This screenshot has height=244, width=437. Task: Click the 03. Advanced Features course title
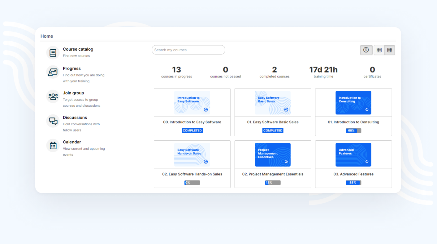(353, 174)
